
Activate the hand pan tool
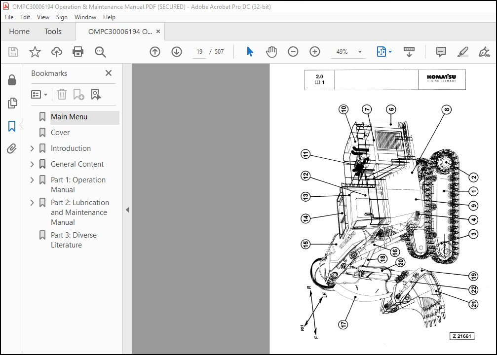point(271,52)
